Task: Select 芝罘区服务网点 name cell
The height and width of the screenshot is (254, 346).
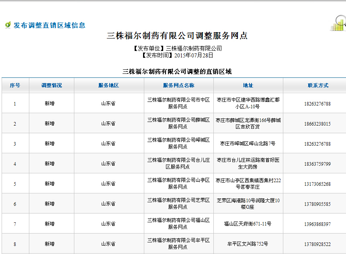Action: coord(178,203)
